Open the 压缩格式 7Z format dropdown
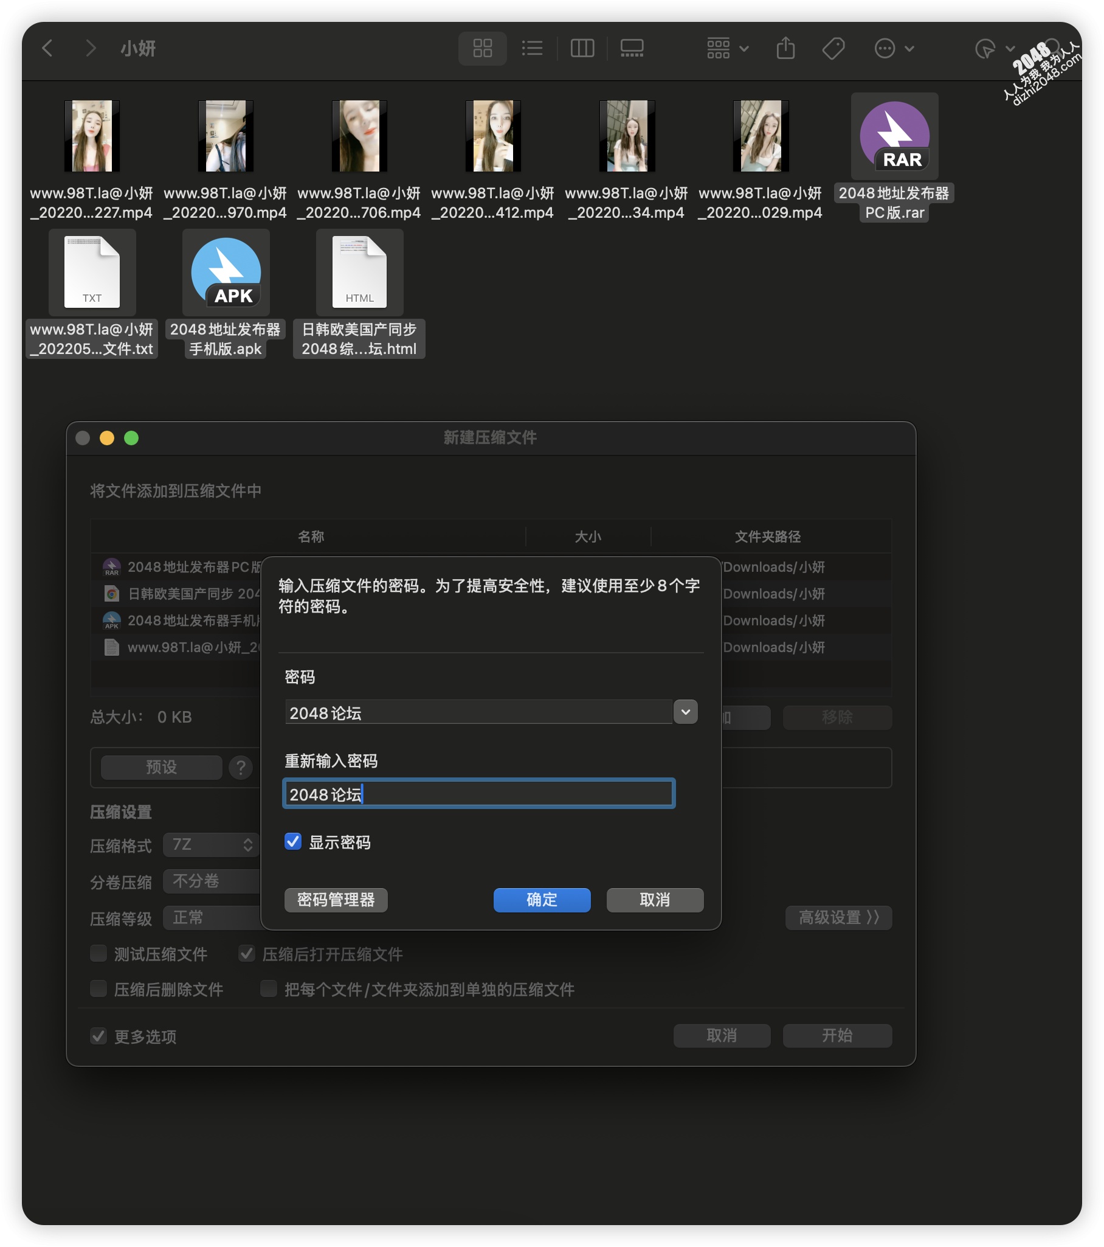Image resolution: width=1104 pixels, height=1247 pixels. pyautogui.click(x=211, y=845)
